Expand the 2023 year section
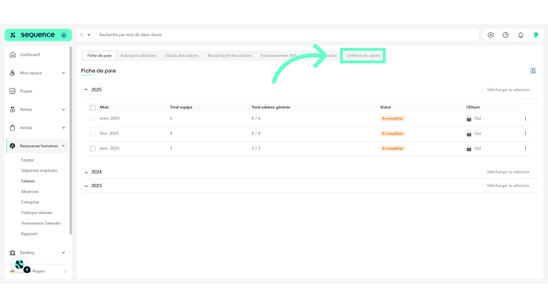This screenshot has width=548, height=308. coord(86,185)
